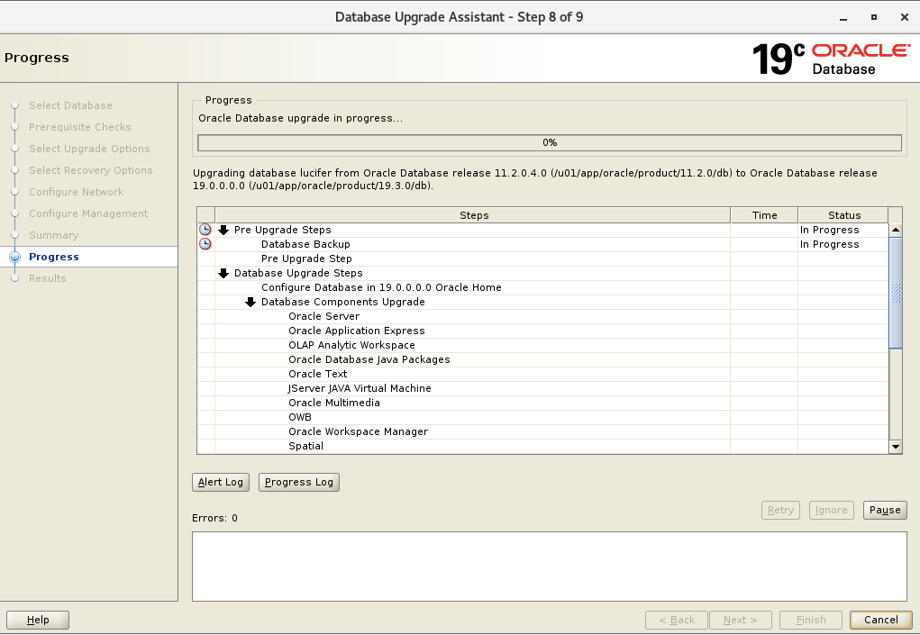
Task: Click the Retry button
Action: 780,510
